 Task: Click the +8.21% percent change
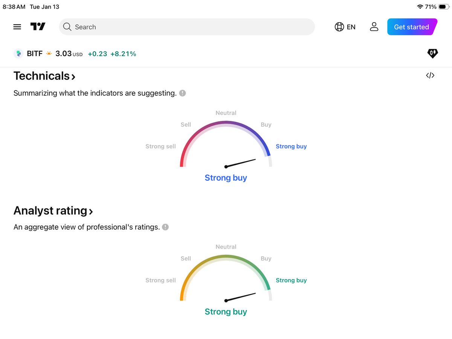click(123, 54)
